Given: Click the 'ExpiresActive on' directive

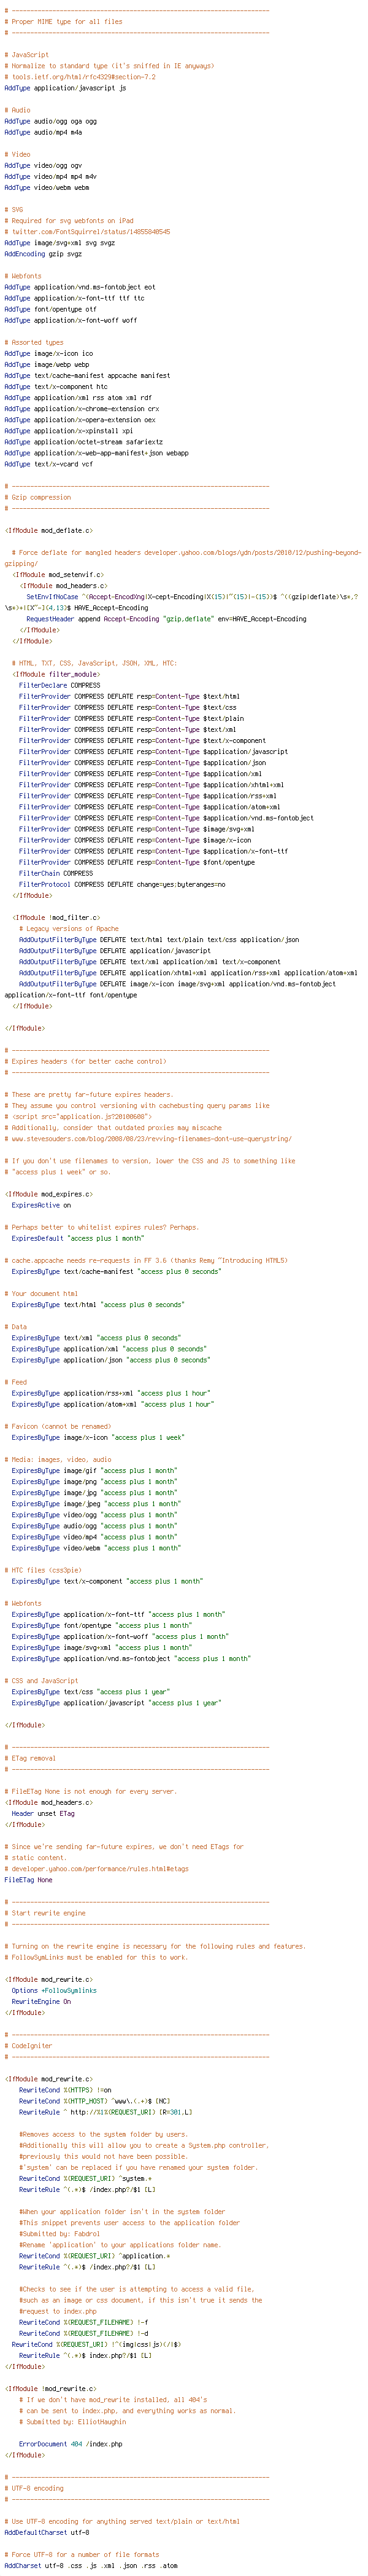Looking at the screenshot, I should tap(41, 1205).
